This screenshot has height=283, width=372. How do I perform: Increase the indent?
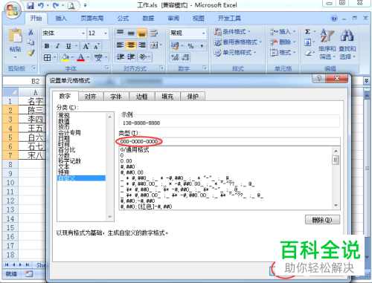131,57
